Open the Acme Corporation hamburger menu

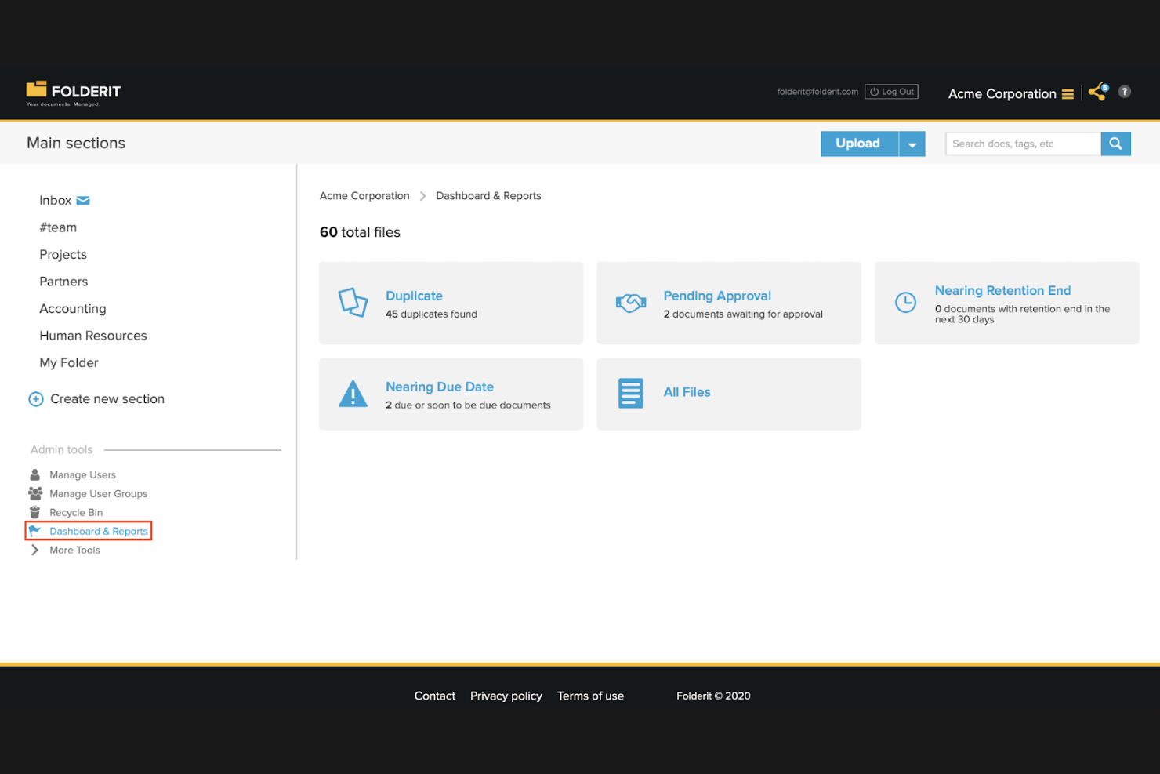point(1068,93)
